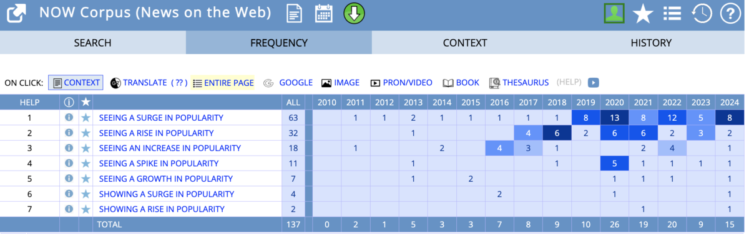Screen dimensions: 749x234
Task: Click the 2019 cell showing 8 for SURGE
Action: point(585,118)
